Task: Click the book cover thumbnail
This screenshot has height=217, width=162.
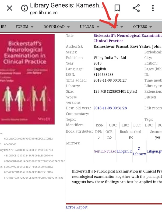Action: coord(27,79)
